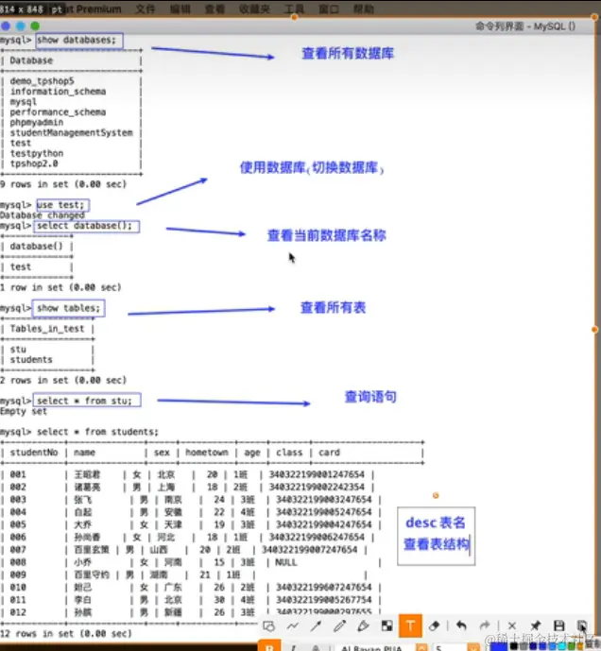Open the 工具 menu
The image size is (601, 651).
click(294, 9)
